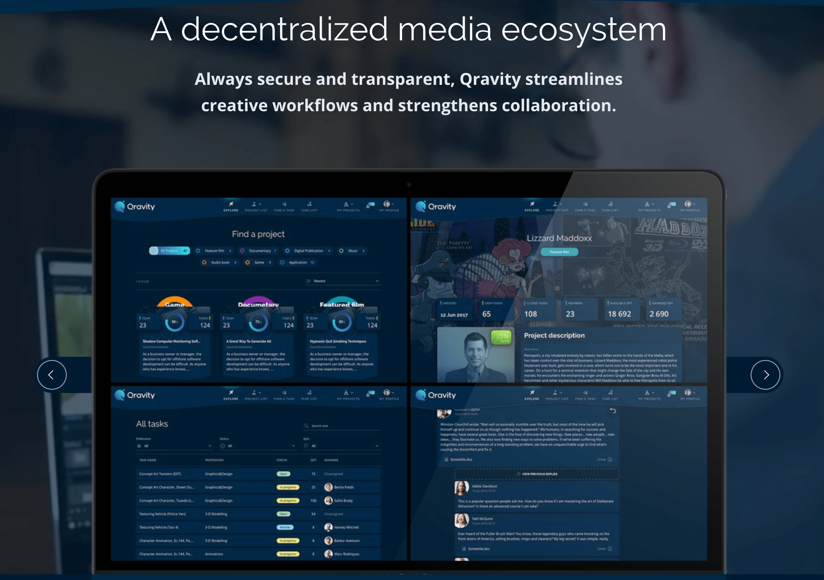Image resolution: width=824 pixels, height=580 pixels.
Task: Select the Feature film filter chip
Action: point(214,250)
